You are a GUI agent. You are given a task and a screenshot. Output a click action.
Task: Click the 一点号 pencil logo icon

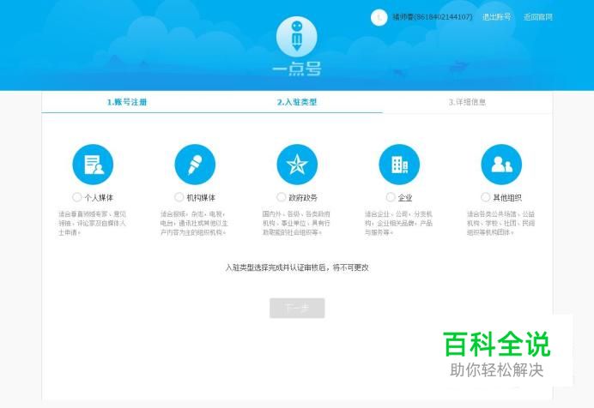(297, 37)
